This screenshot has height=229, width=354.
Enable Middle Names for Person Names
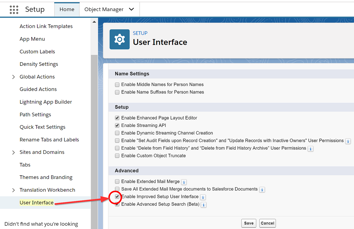coord(117,84)
